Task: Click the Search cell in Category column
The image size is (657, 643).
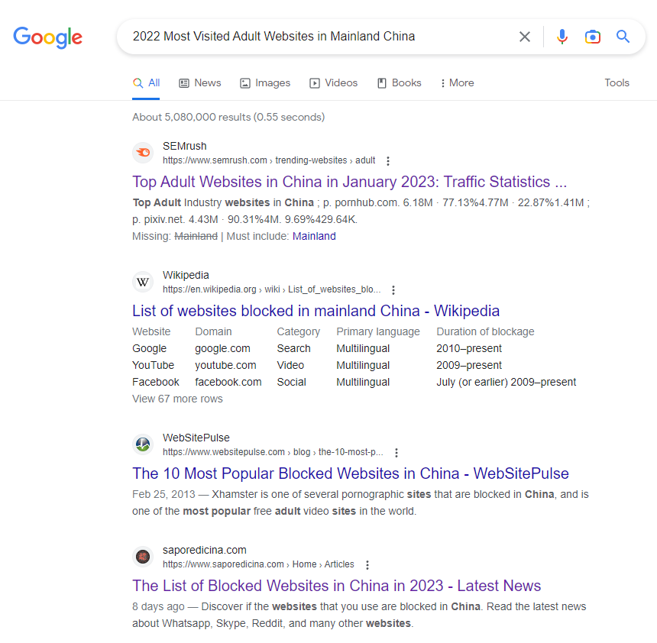Action: [293, 348]
